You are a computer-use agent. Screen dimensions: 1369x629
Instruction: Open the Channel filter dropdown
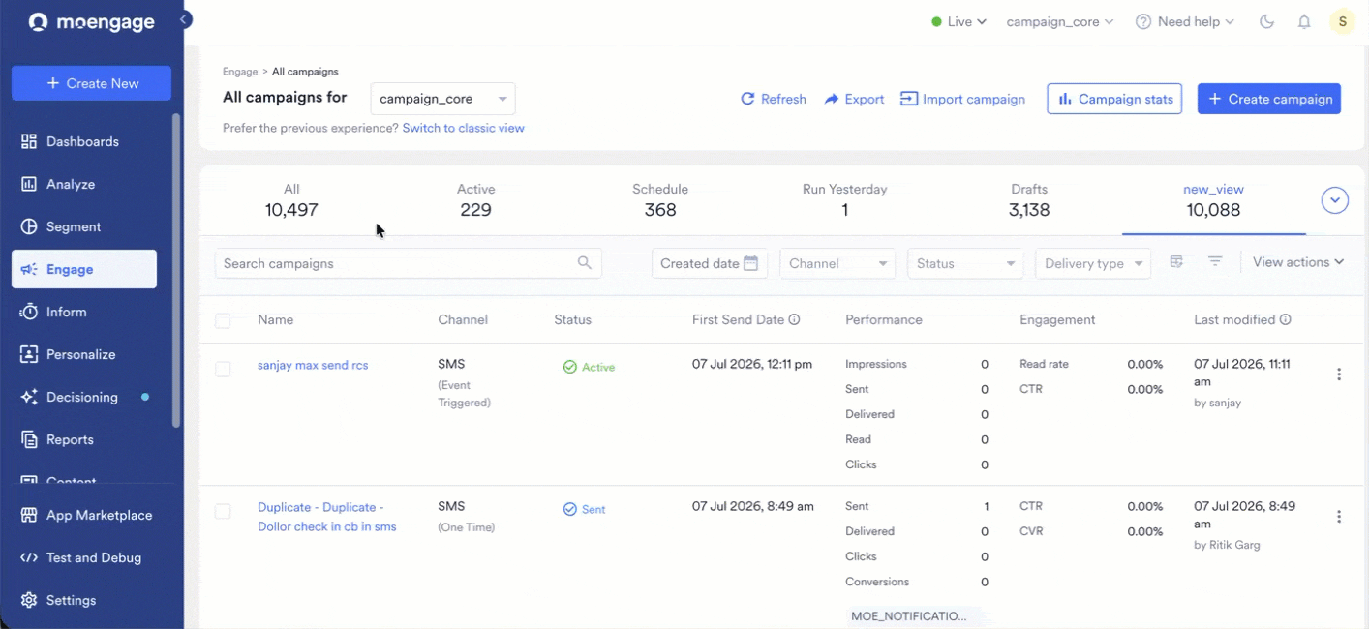(837, 263)
